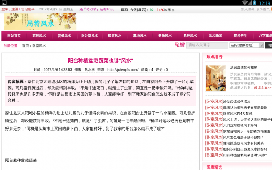Open list item 大门正对楼梯风水好吗

tap(240, 126)
